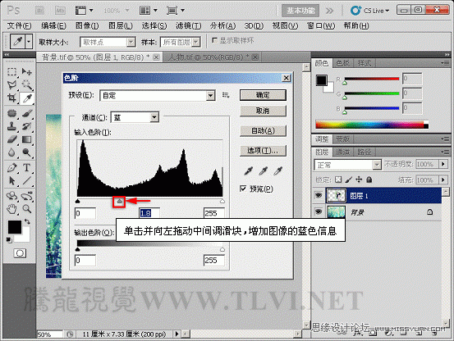The width and height of the screenshot is (454, 341).
Task: Click the Essentials workspace button
Action: (300, 11)
